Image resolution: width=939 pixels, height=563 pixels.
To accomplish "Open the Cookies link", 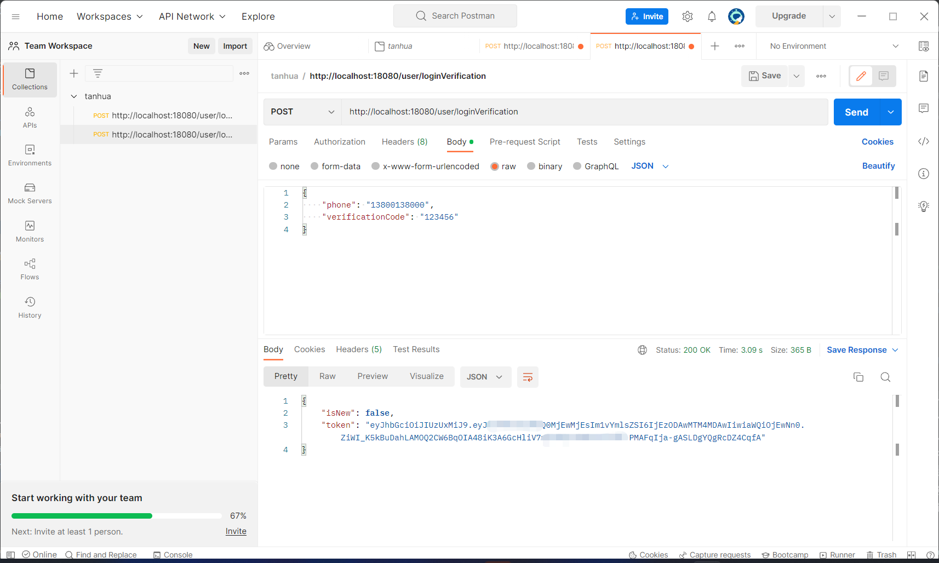I will 877,142.
